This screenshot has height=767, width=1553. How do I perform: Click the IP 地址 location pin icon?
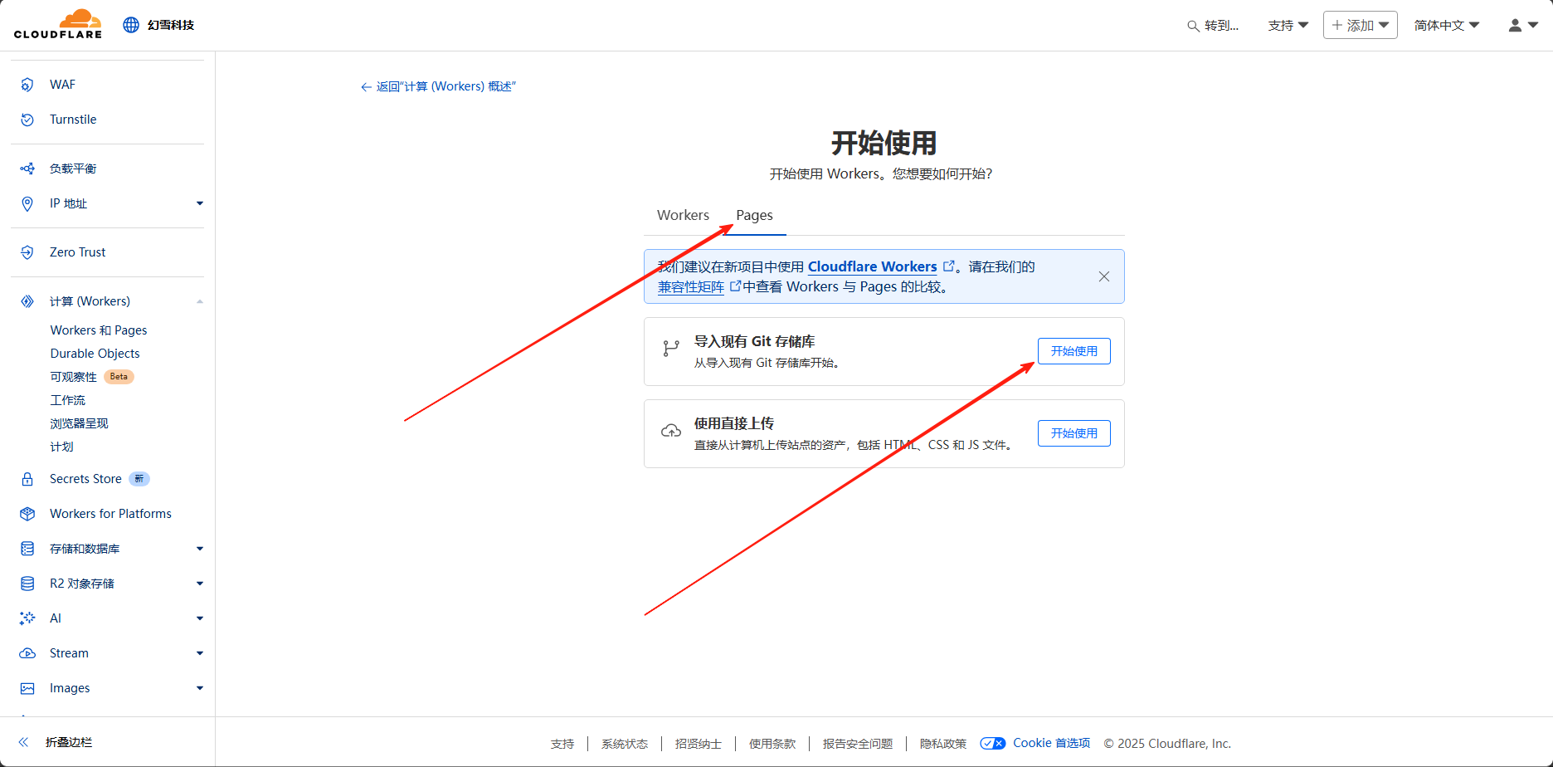point(27,203)
